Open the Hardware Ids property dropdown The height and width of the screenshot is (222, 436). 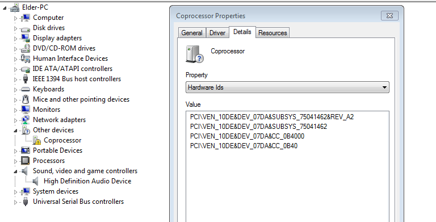tap(287, 87)
